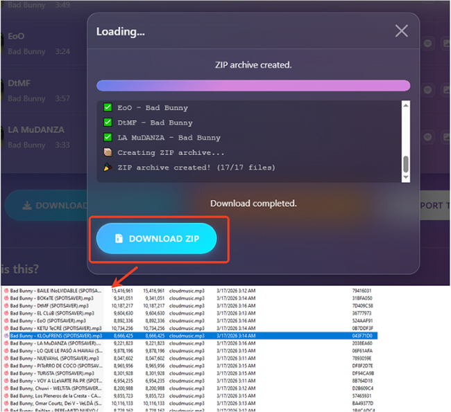Image resolution: width=451 pixels, height=412 pixels.
Task: Select file name 'Bad Bunny - KLOuFRENS (SPOTISAVER).mp3'
Action: tap(56, 336)
